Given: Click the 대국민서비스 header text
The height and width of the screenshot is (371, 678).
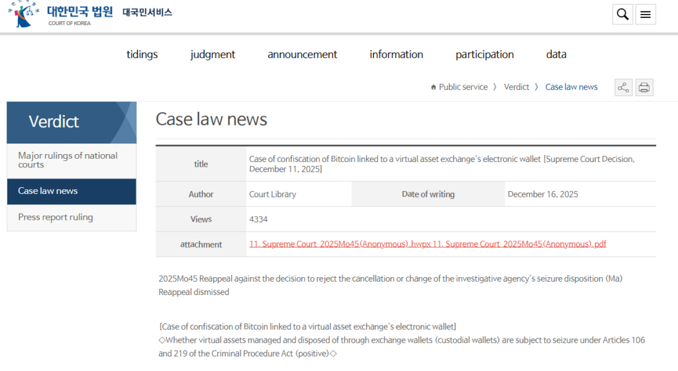Looking at the screenshot, I should click(147, 13).
